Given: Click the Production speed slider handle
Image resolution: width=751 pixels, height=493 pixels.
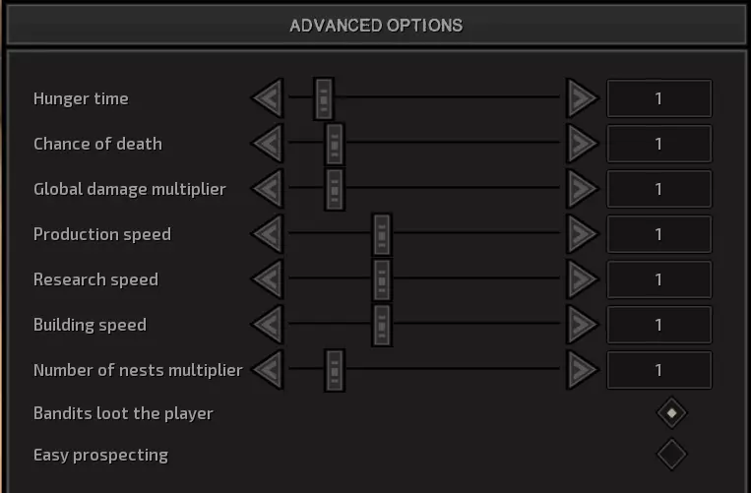Looking at the screenshot, I should click(382, 234).
